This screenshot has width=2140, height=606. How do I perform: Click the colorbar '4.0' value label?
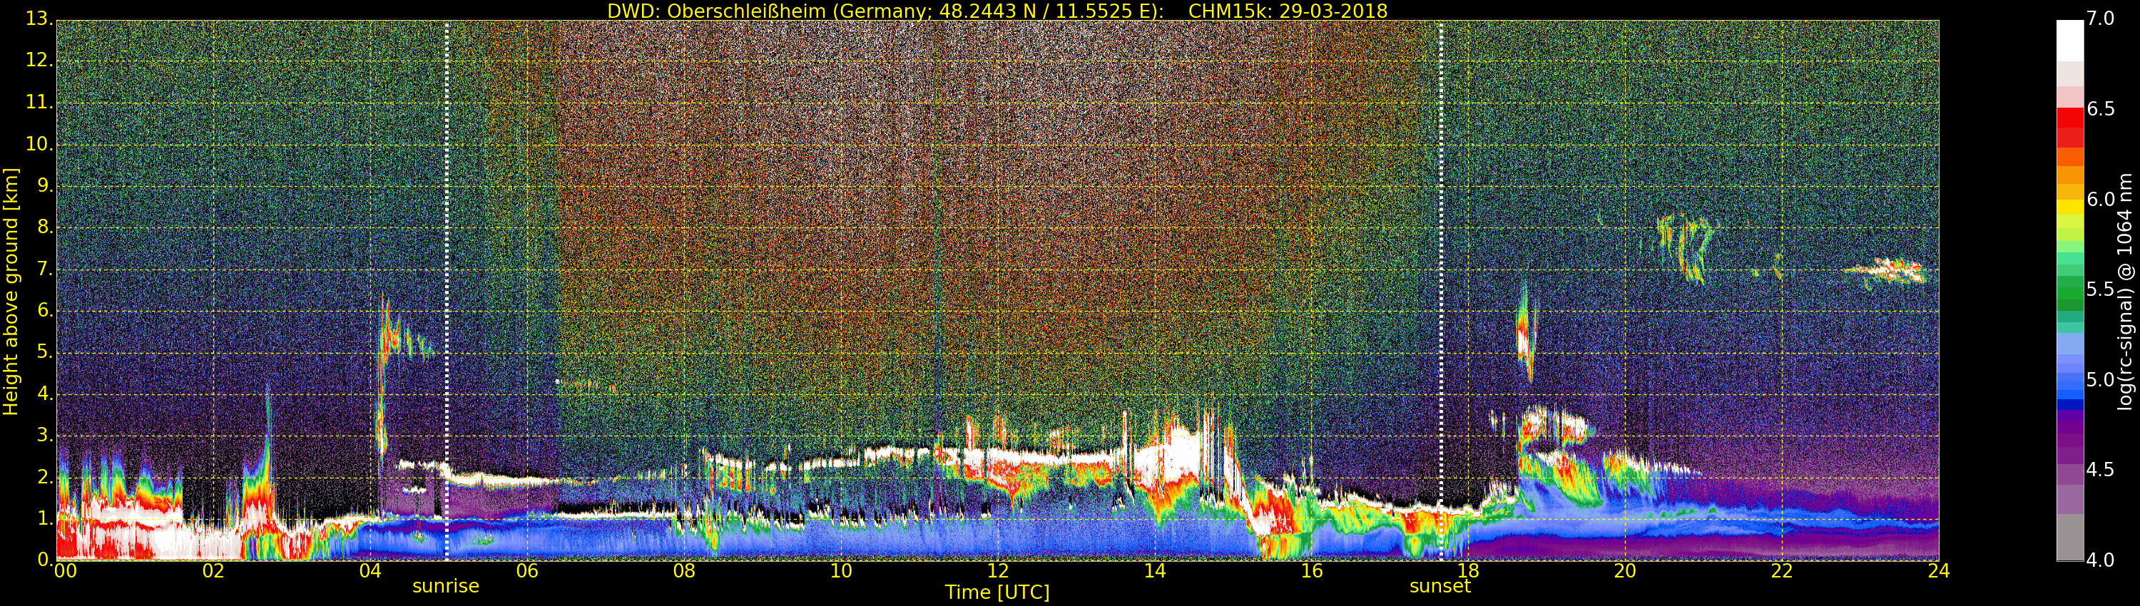(x=2100, y=560)
